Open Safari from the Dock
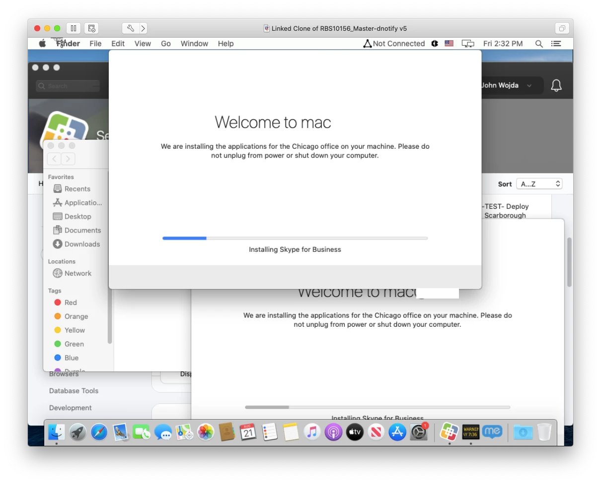601x483 pixels. click(x=99, y=432)
